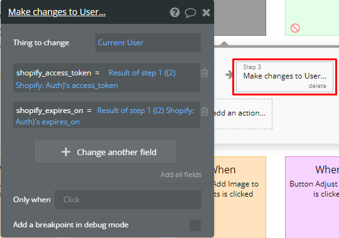Edit the shopify_access_token dynamic expression
The height and width of the screenshot is (238, 339).
(95, 79)
